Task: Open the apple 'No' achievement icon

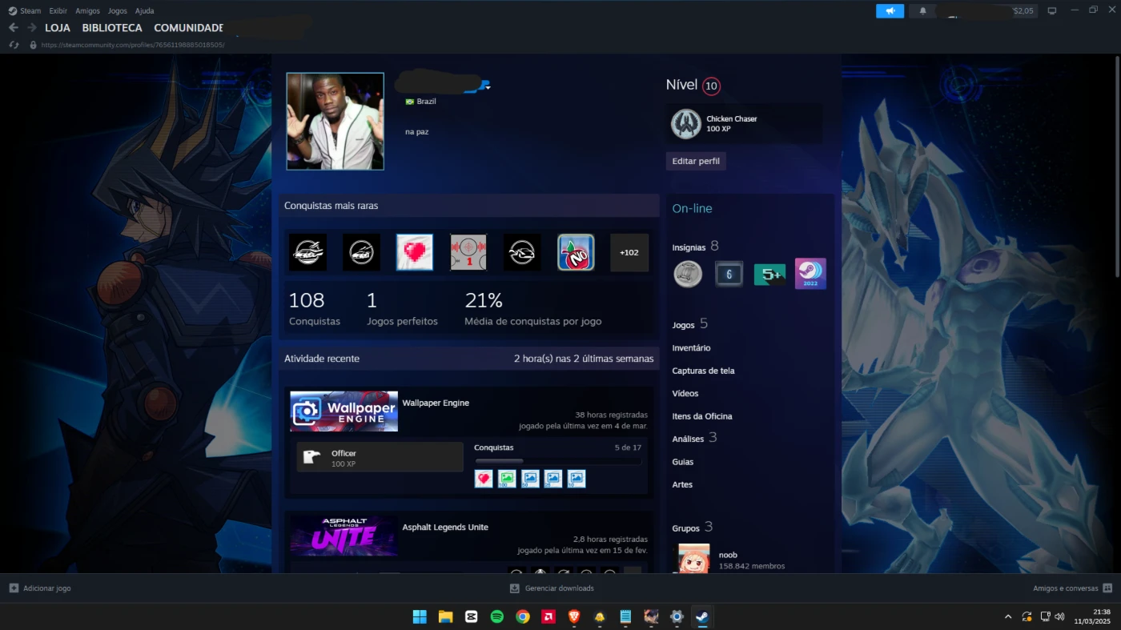Action: click(x=576, y=252)
